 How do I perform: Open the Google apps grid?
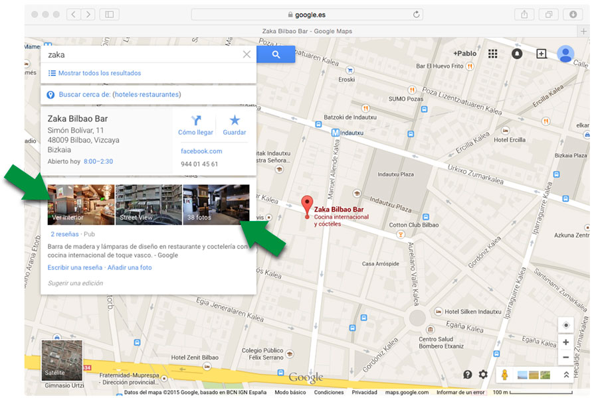click(493, 54)
